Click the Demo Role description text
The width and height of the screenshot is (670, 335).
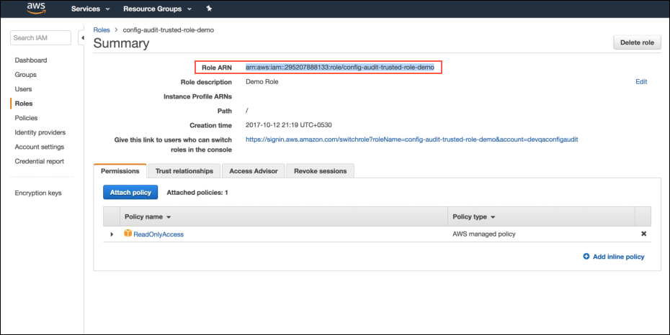(x=262, y=82)
